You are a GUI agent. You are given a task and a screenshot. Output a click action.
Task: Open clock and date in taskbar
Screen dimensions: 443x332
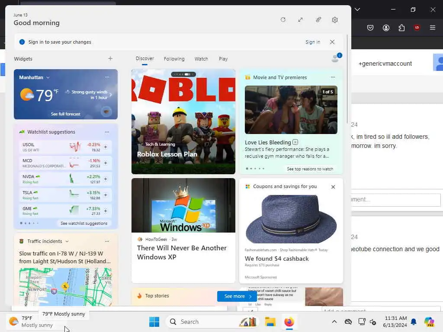tap(395, 322)
